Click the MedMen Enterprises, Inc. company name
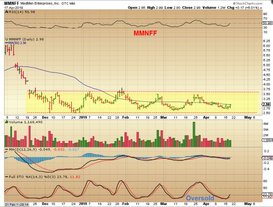The width and height of the screenshot is (273, 207). 40,3
